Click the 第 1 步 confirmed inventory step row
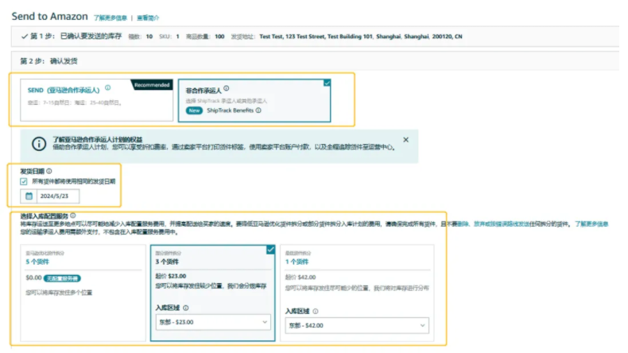 click(315, 37)
